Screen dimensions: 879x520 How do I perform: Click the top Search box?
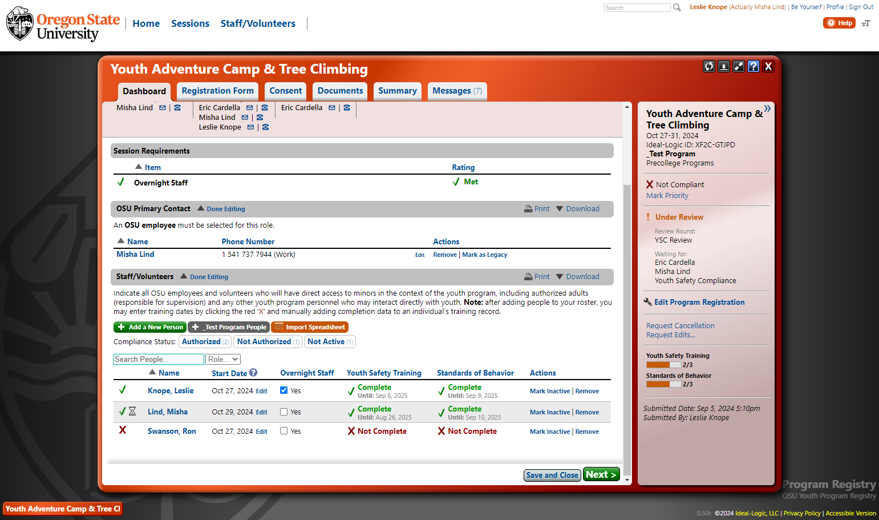[x=637, y=7]
